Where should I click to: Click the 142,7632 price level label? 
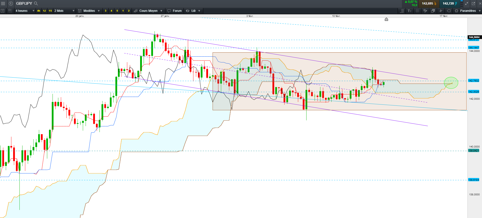[x=474, y=81]
